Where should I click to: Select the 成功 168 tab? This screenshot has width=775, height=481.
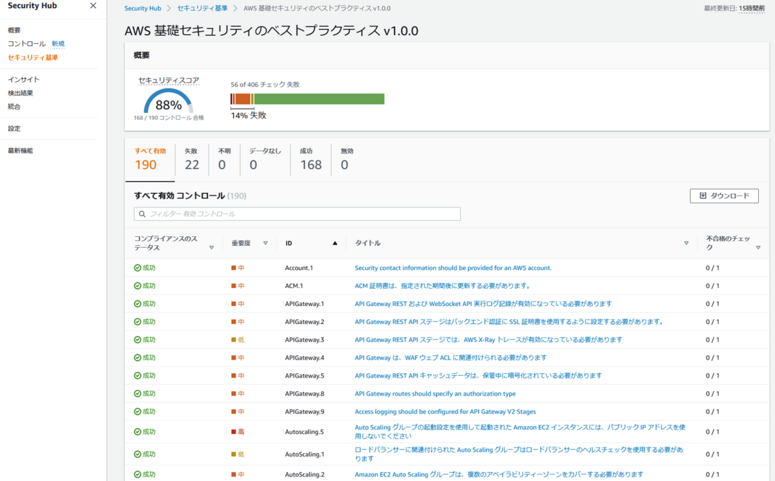pos(311,159)
